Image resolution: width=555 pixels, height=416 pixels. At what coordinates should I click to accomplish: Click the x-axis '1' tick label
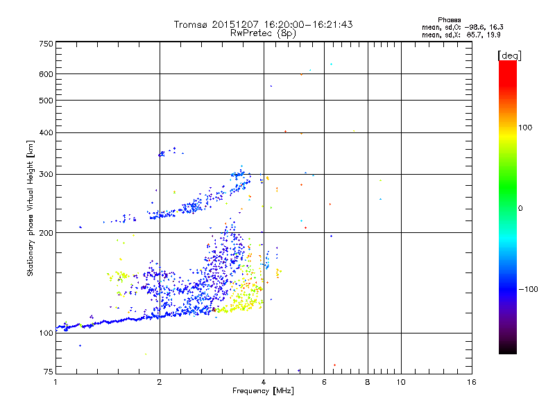[x=55, y=382]
